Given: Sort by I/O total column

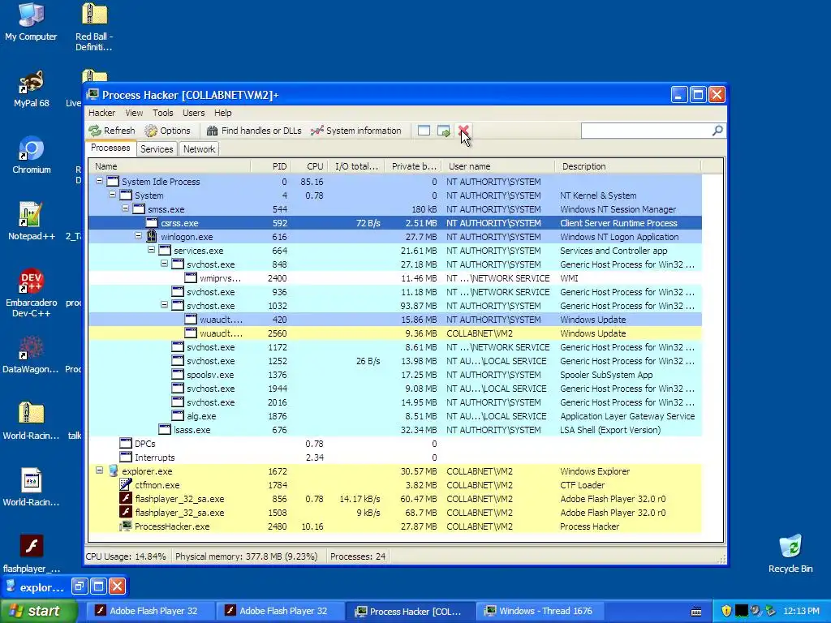Looking at the screenshot, I should tap(356, 166).
